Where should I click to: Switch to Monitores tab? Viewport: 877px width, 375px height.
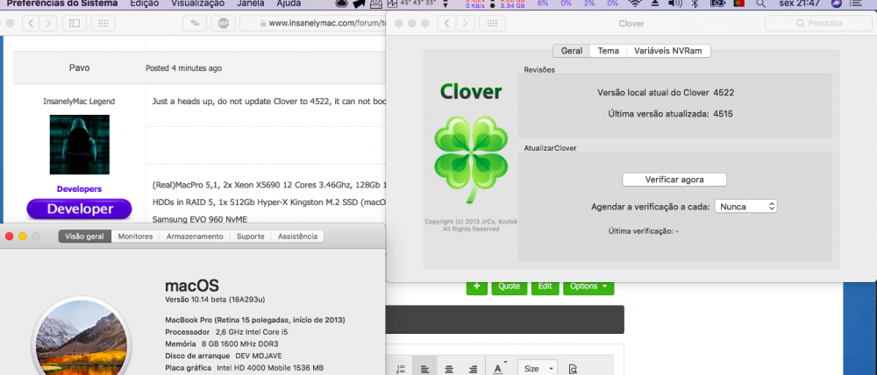[x=135, y=237]
